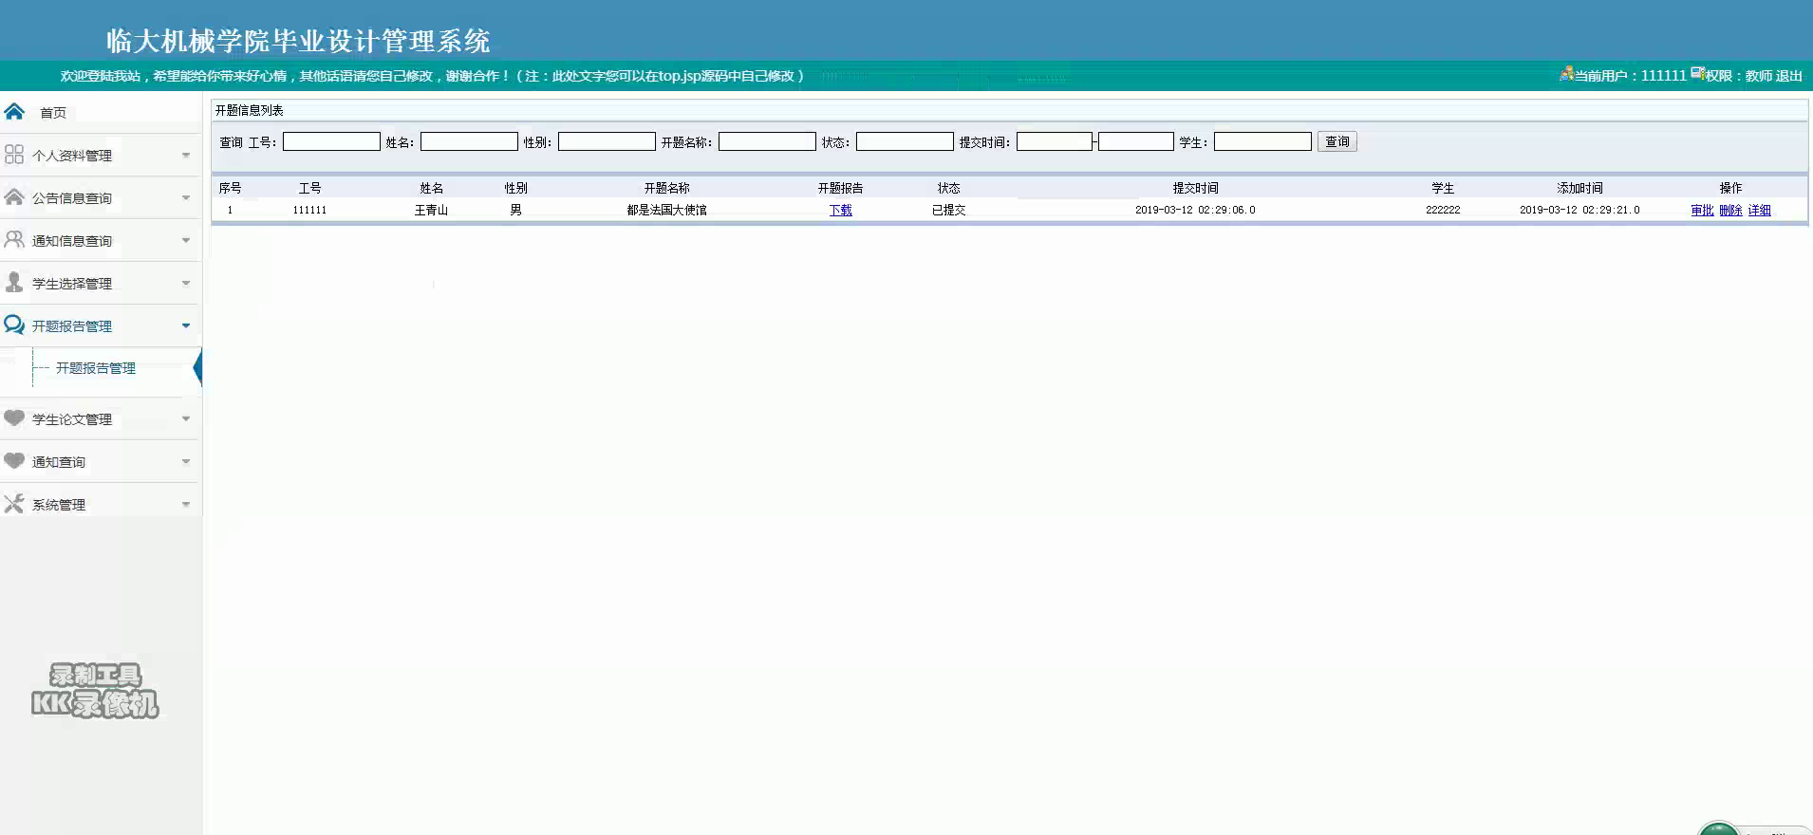
Task: Open the 学生选择管理 menu
Action: pyautogui.click(x=72, y=284)
